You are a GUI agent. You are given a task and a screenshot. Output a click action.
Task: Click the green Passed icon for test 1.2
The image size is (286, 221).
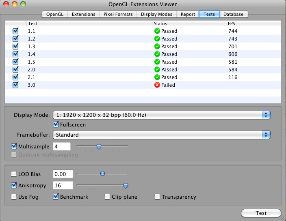[x=157, y=39]
